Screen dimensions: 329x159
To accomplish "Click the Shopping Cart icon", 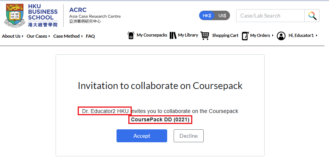I will coord(205,36).
